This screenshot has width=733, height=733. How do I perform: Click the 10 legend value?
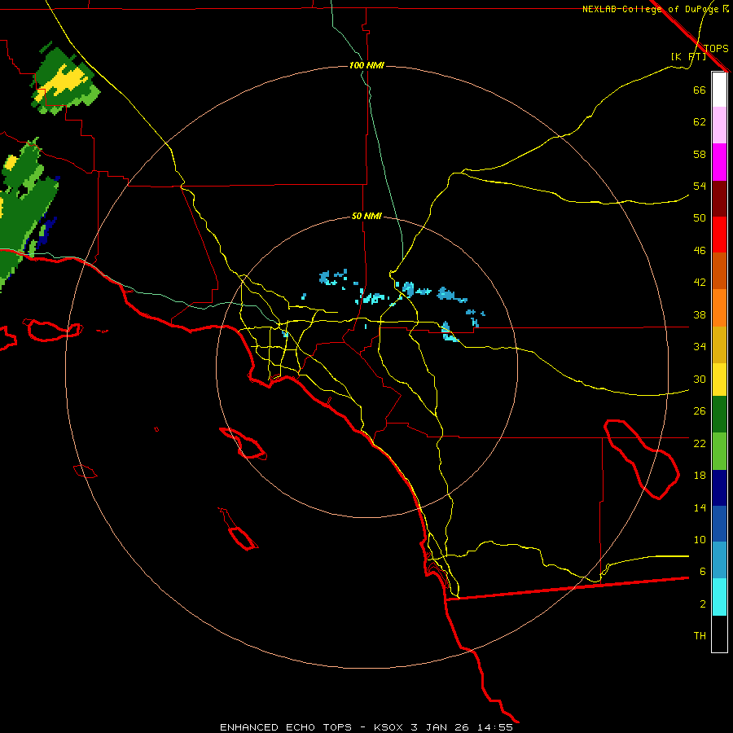(700, 539)
